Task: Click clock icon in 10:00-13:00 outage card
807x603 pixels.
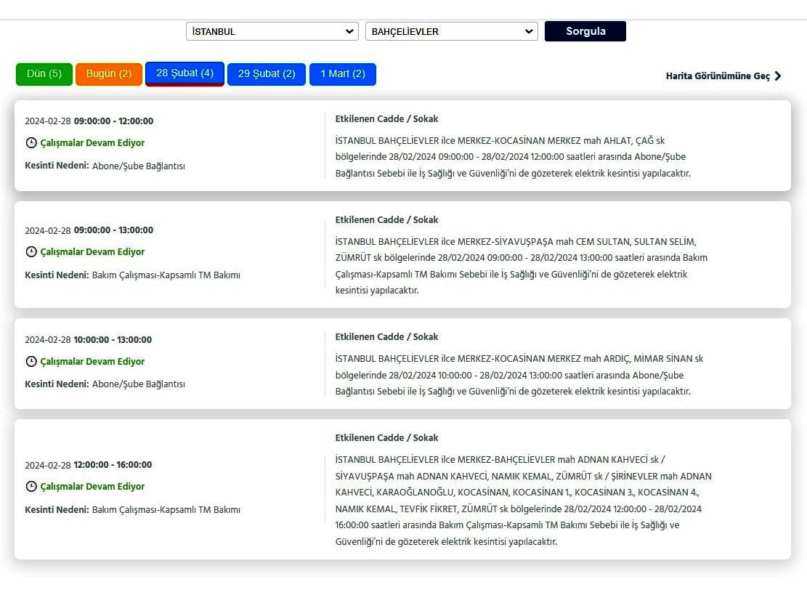Action: point(31,362)
